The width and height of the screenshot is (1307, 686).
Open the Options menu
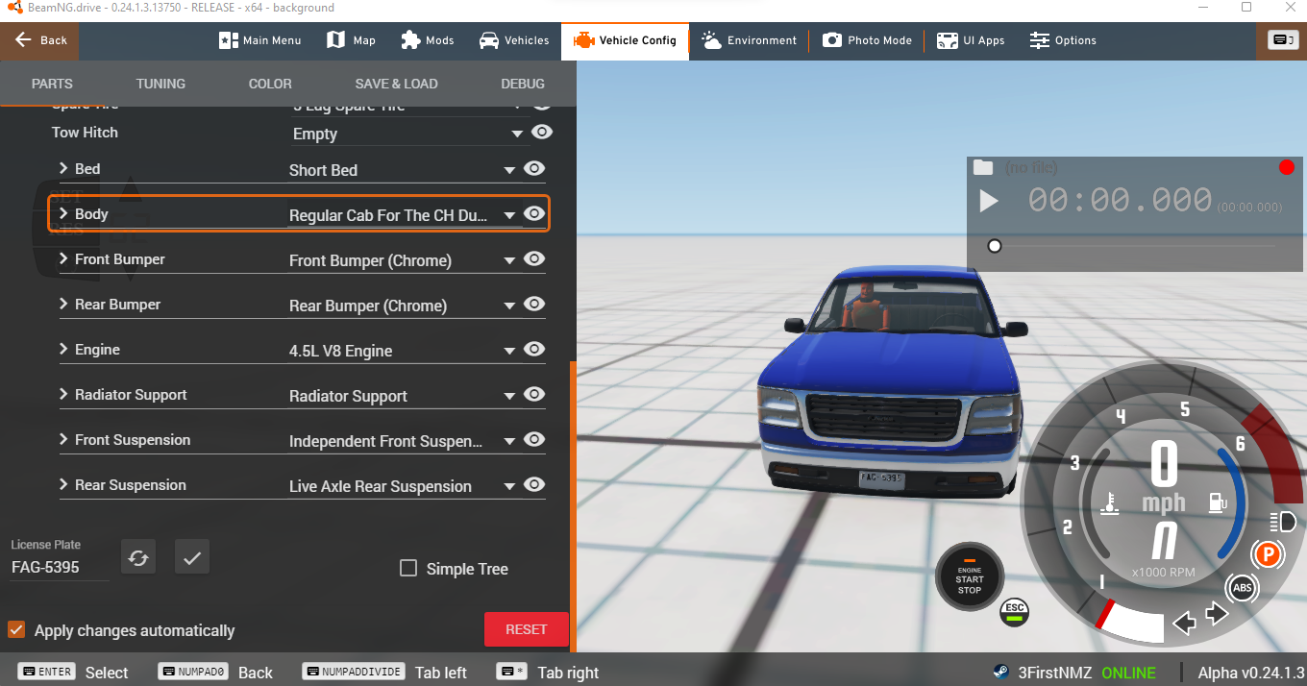click(x=1063, y=40)
